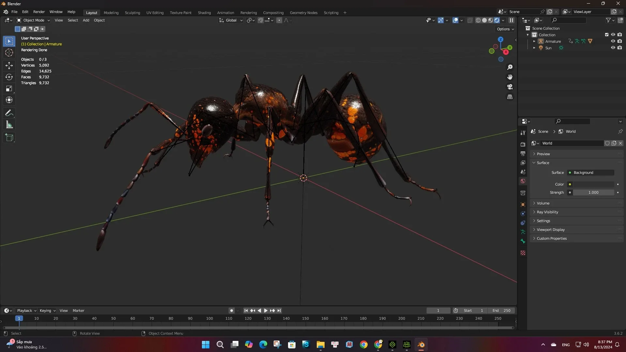Open the Render menu

click(x=39, y=12)
